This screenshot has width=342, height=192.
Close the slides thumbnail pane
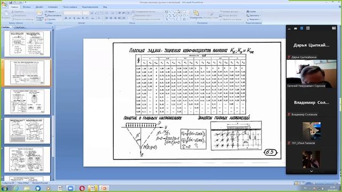52,27
